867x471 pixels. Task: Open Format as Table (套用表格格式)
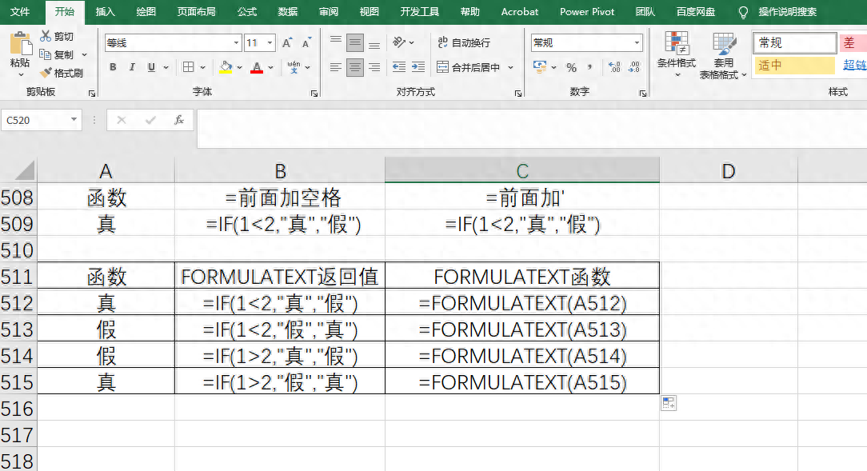coord(723,55)
